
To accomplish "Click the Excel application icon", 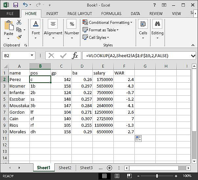I will [x=6, y=5].
